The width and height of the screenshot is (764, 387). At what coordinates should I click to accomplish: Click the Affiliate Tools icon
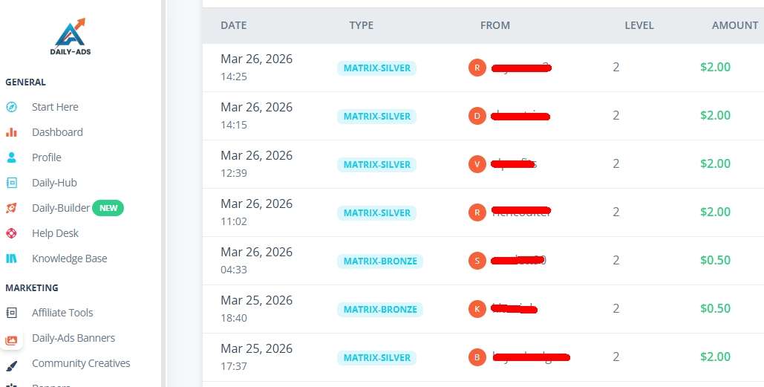coord(11,313)
